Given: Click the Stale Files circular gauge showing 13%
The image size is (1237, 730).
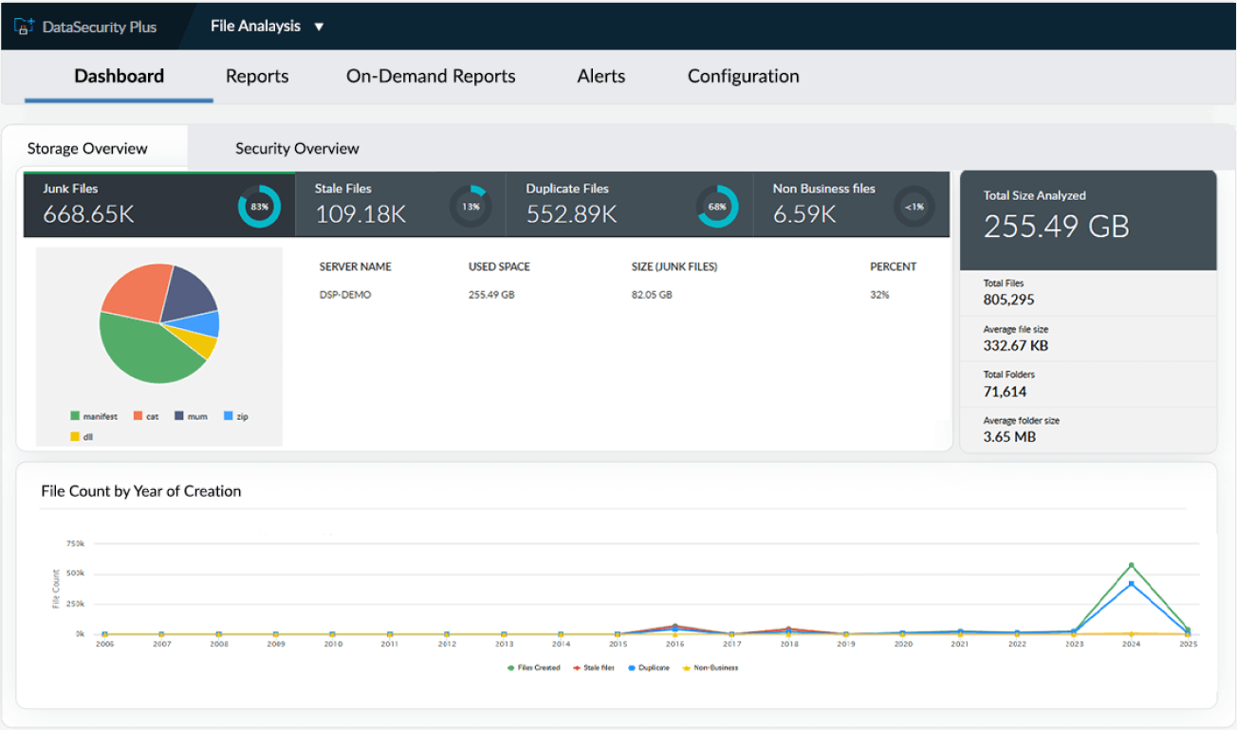Looking at the screenshot, I should coord(470,205).
